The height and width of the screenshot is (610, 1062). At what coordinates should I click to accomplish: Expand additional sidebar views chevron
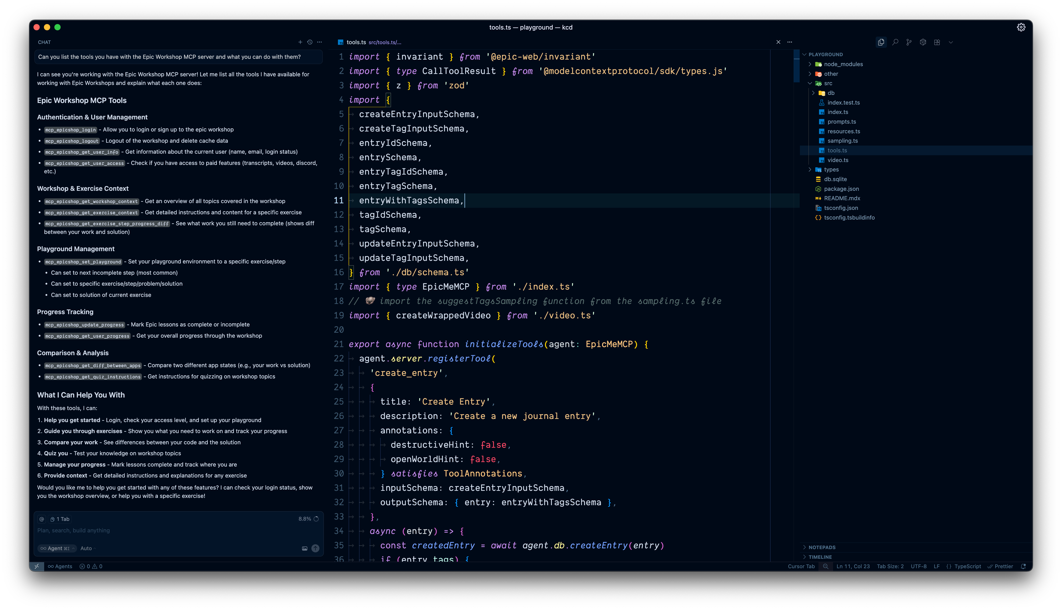[951, 42]
